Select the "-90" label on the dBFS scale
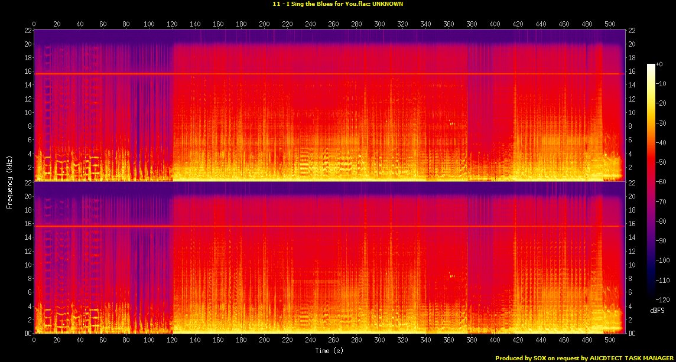Viewport: 676px width, 362px height. click(662, 241)
